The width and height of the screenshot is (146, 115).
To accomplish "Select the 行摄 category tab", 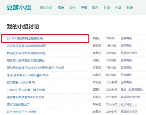I will (84, 8).
